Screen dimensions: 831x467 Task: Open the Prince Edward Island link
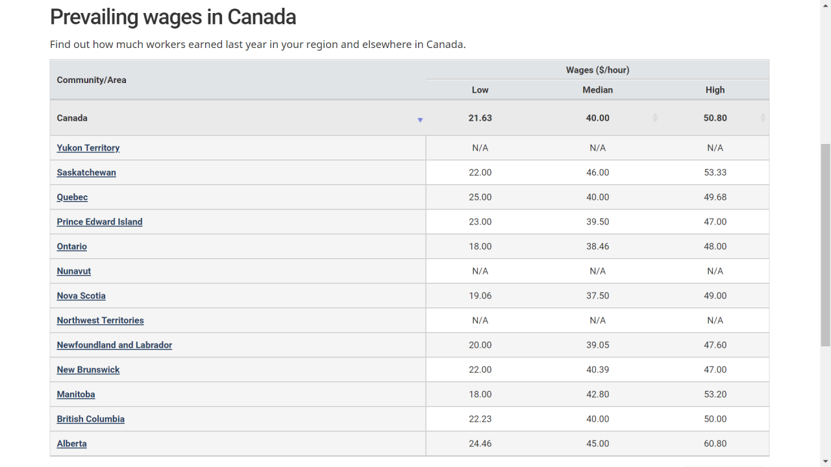(99, 222)
